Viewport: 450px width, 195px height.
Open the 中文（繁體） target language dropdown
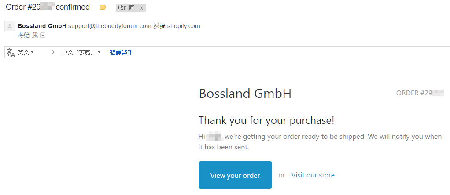[x=81, y=52]
